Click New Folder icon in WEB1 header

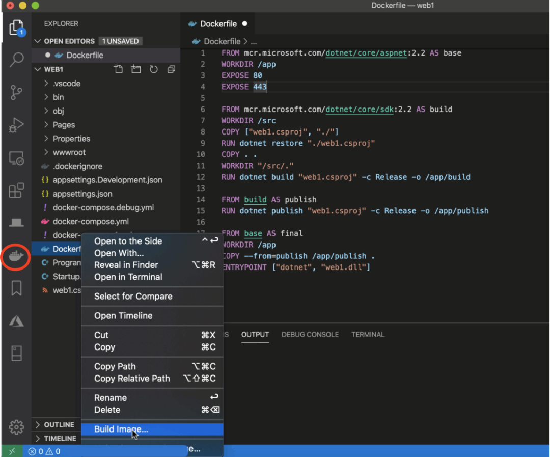[x=136, y=69]
